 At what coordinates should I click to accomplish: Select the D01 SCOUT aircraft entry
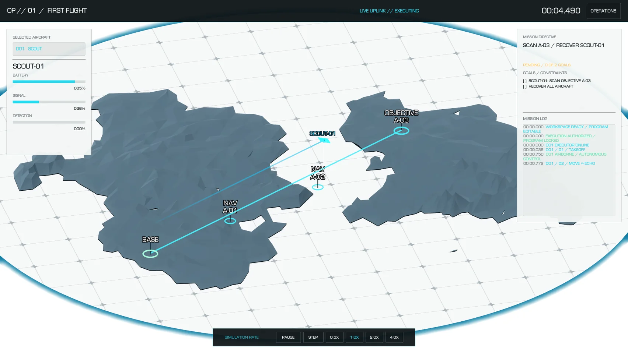pyautogui.click(x=49, y=49)
